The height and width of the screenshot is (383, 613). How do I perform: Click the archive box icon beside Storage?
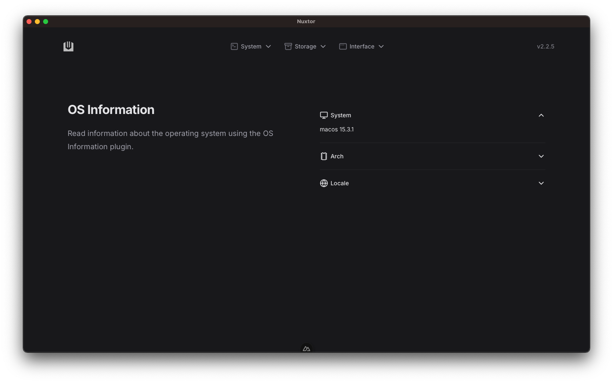coord(288,46)
